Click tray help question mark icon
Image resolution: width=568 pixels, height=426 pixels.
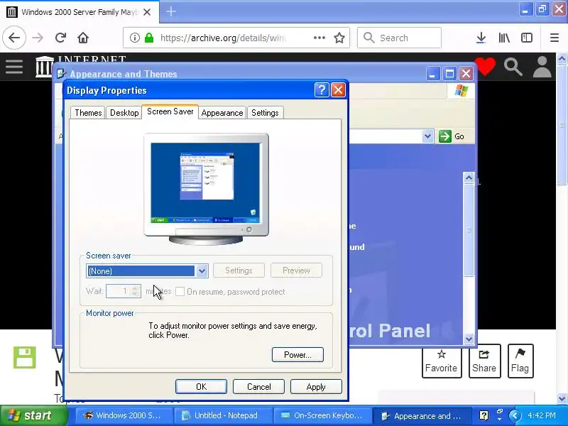[x=484, y=415]
